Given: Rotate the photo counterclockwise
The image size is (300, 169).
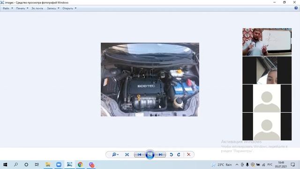Looking at the screenshot, I should point(172,154).
